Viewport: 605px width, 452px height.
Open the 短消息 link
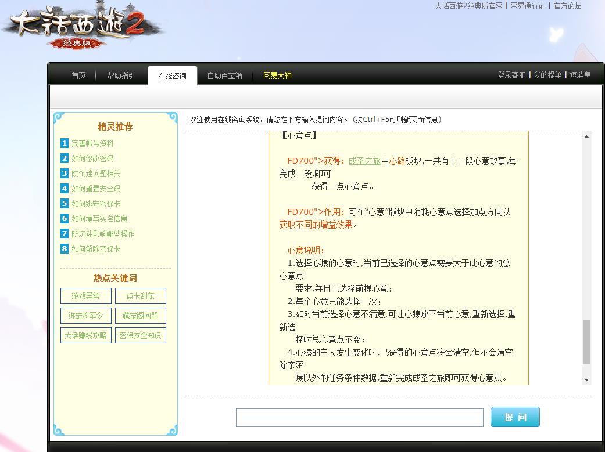[x=580, y=75]
